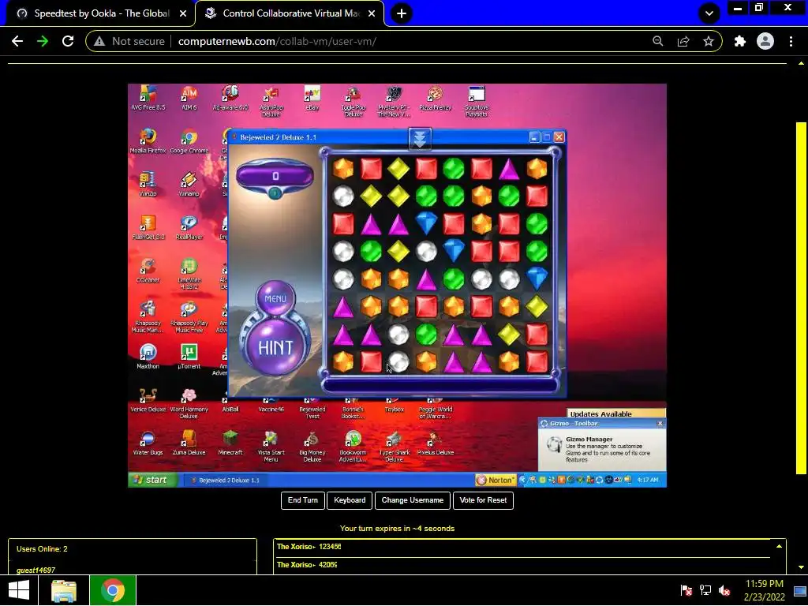The width and height of the screenshot is (808, 606).
Task: Select the Rhapsody Play Music Free icon
Action: tap(189, 317)
